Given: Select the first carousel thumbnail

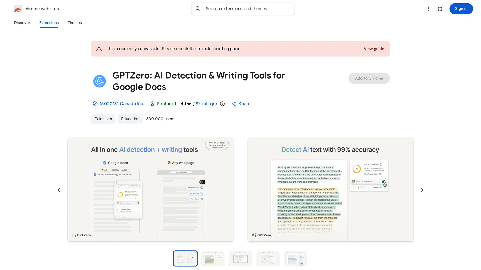Looking at the screenshot, I should click(x=185, y=259).
